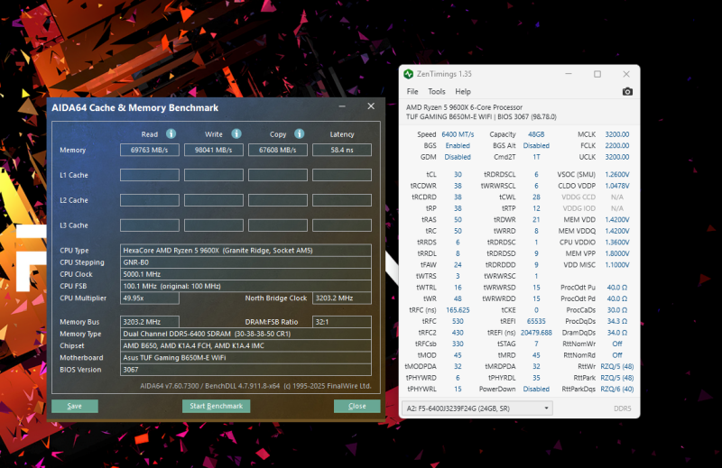
Task: Click the Cmd2T value 1T
Action: tap(536, 157)
